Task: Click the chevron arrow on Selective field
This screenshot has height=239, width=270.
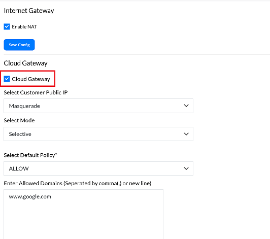Action: coord(186,134)
